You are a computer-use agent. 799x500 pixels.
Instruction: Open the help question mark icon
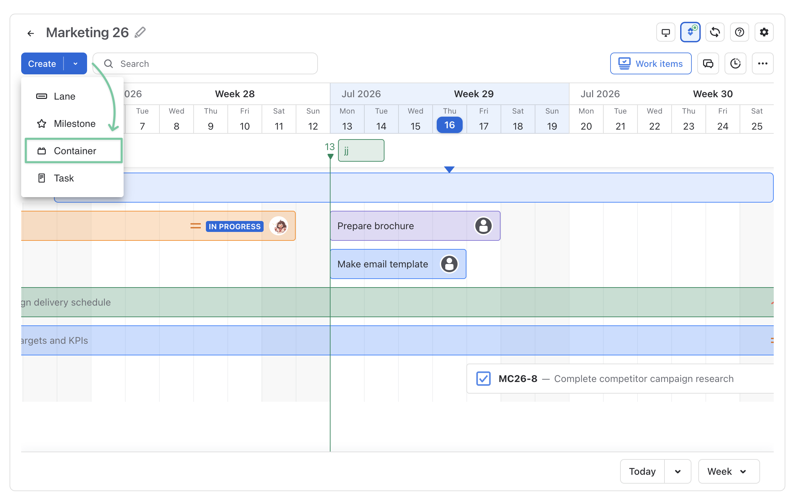point(739,32)
